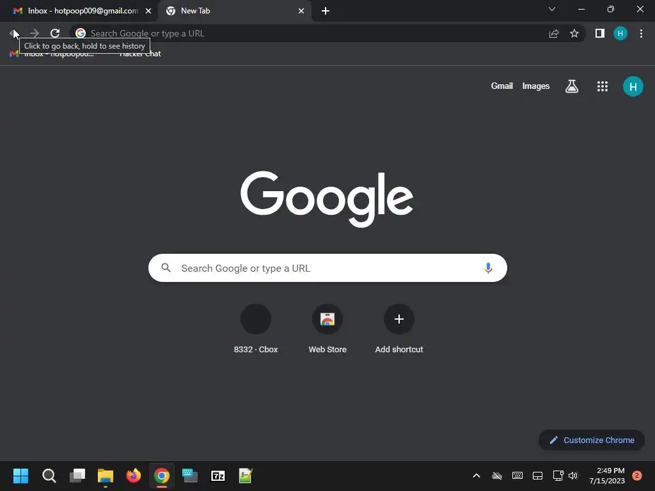This screenshot has height=491, width=655.
Task: Open File Explorer from the taskbar
Action: point(106,476)
